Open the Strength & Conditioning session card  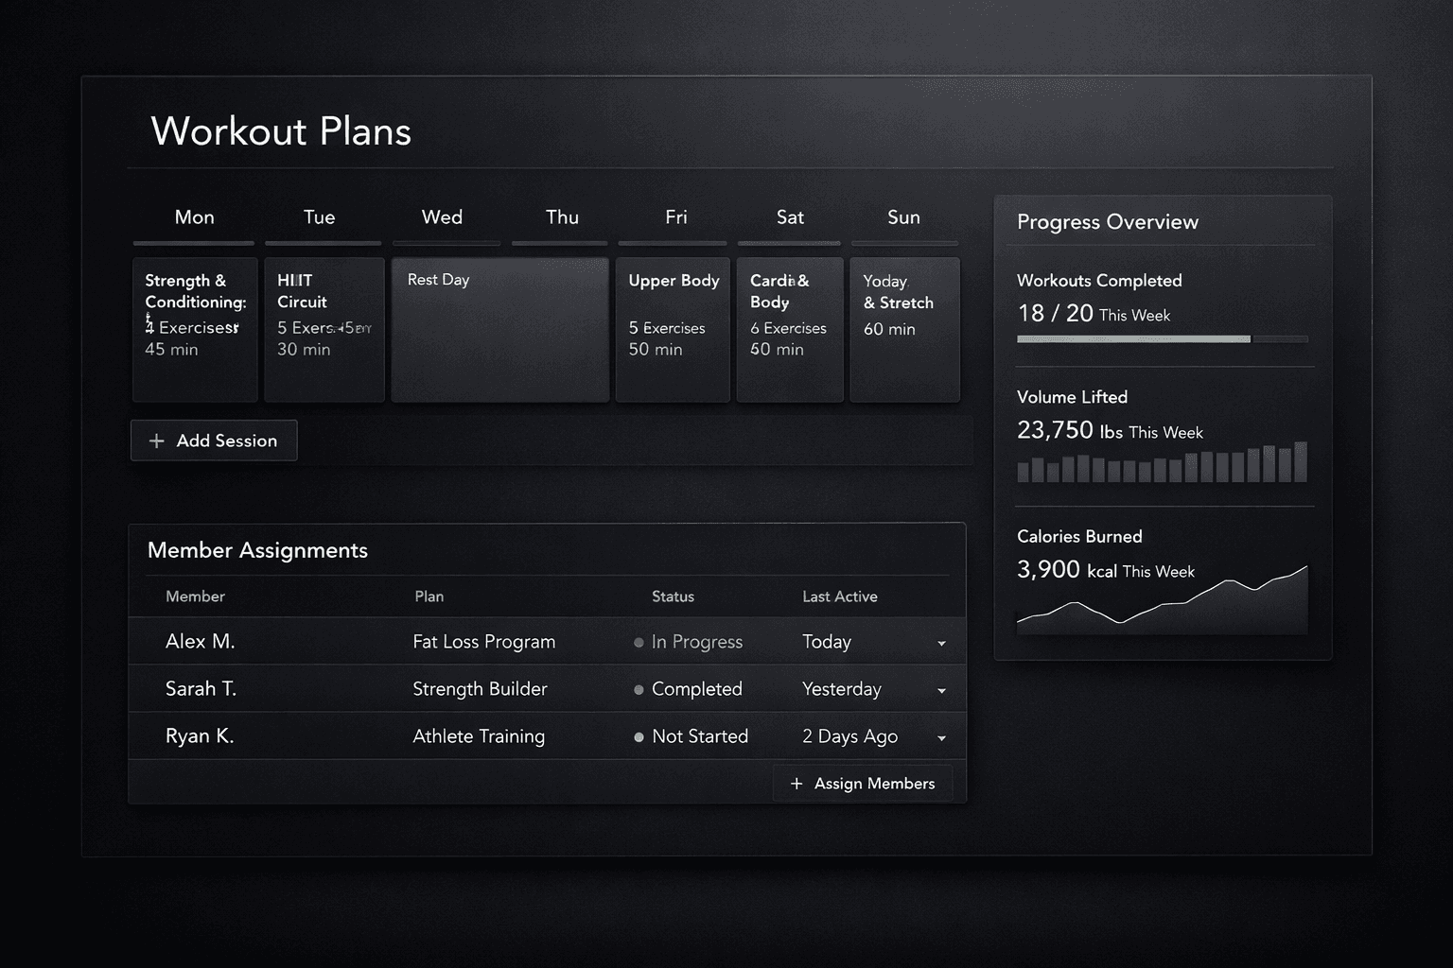click(x=195, y=329)
